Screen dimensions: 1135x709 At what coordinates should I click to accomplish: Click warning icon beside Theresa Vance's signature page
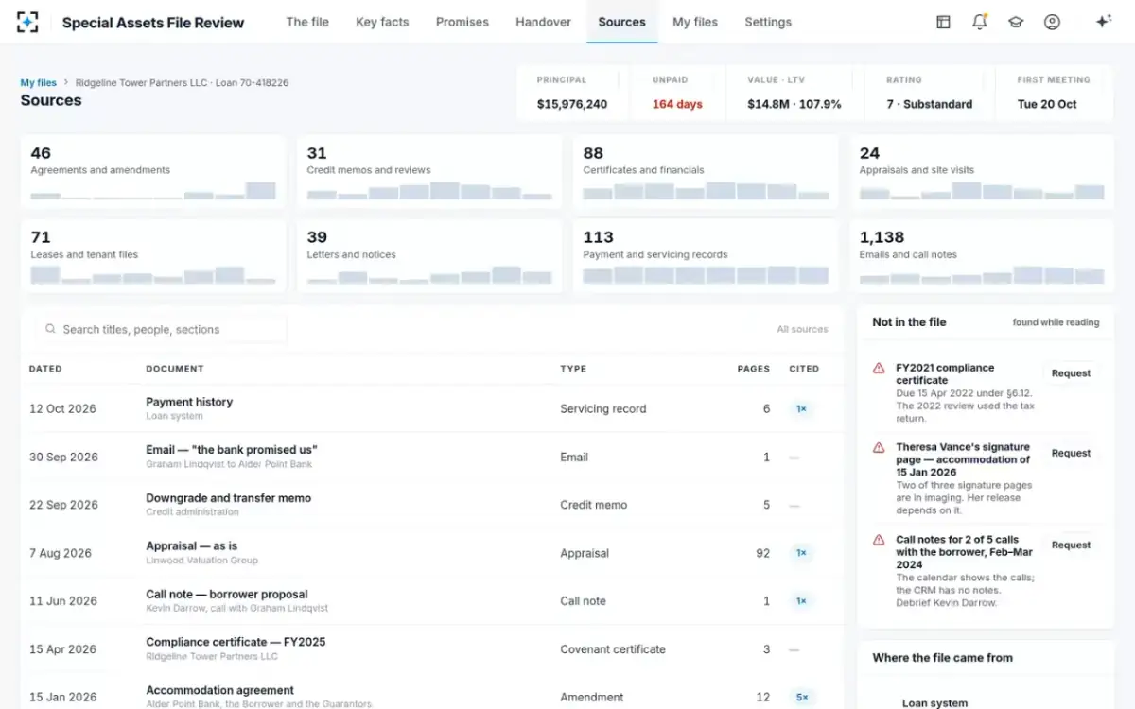(879, 448)
